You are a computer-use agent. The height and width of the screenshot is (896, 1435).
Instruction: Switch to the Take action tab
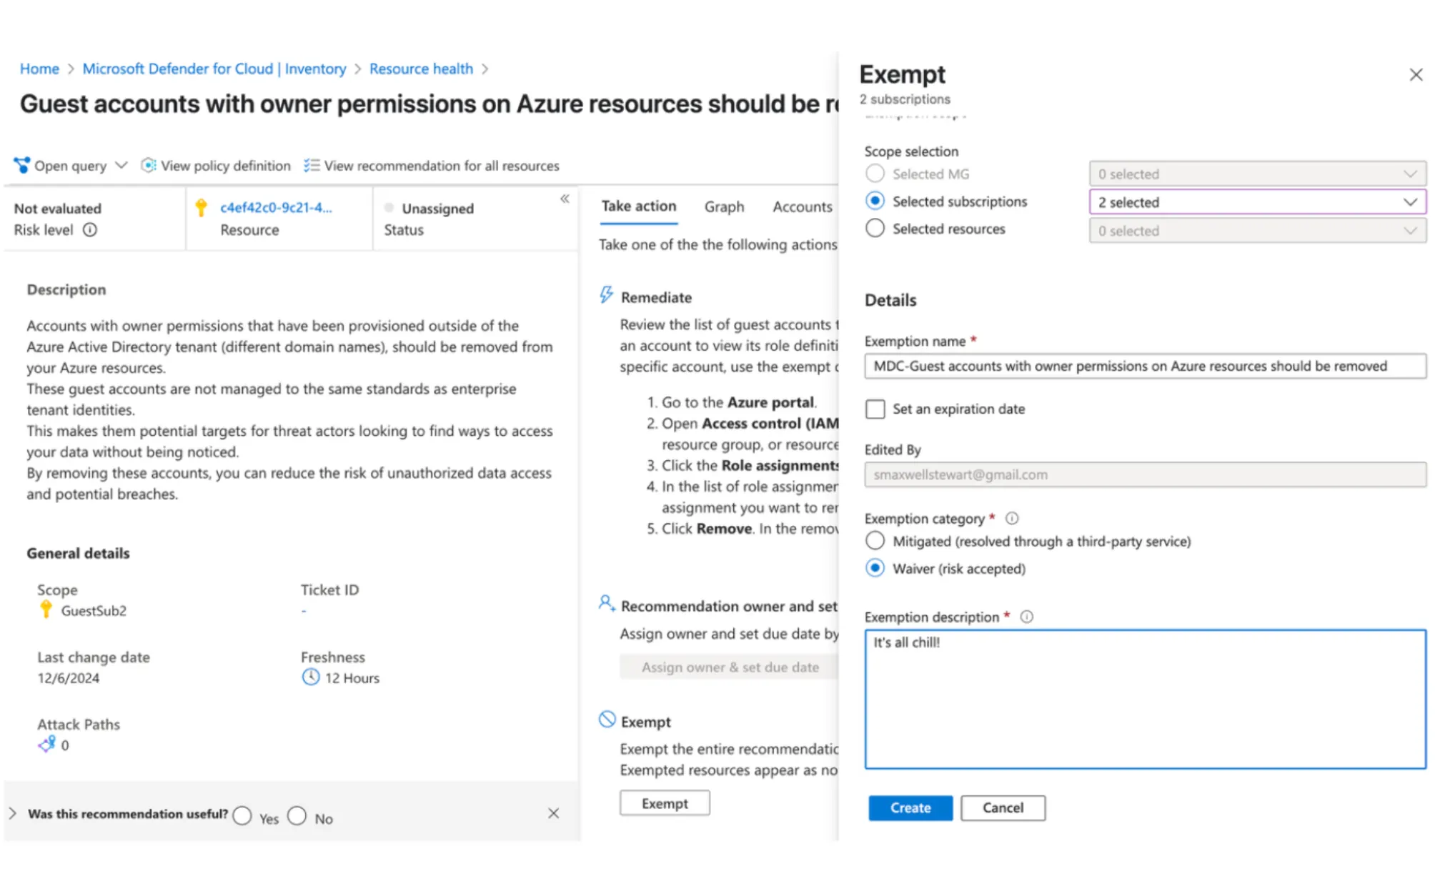(638, 206)
